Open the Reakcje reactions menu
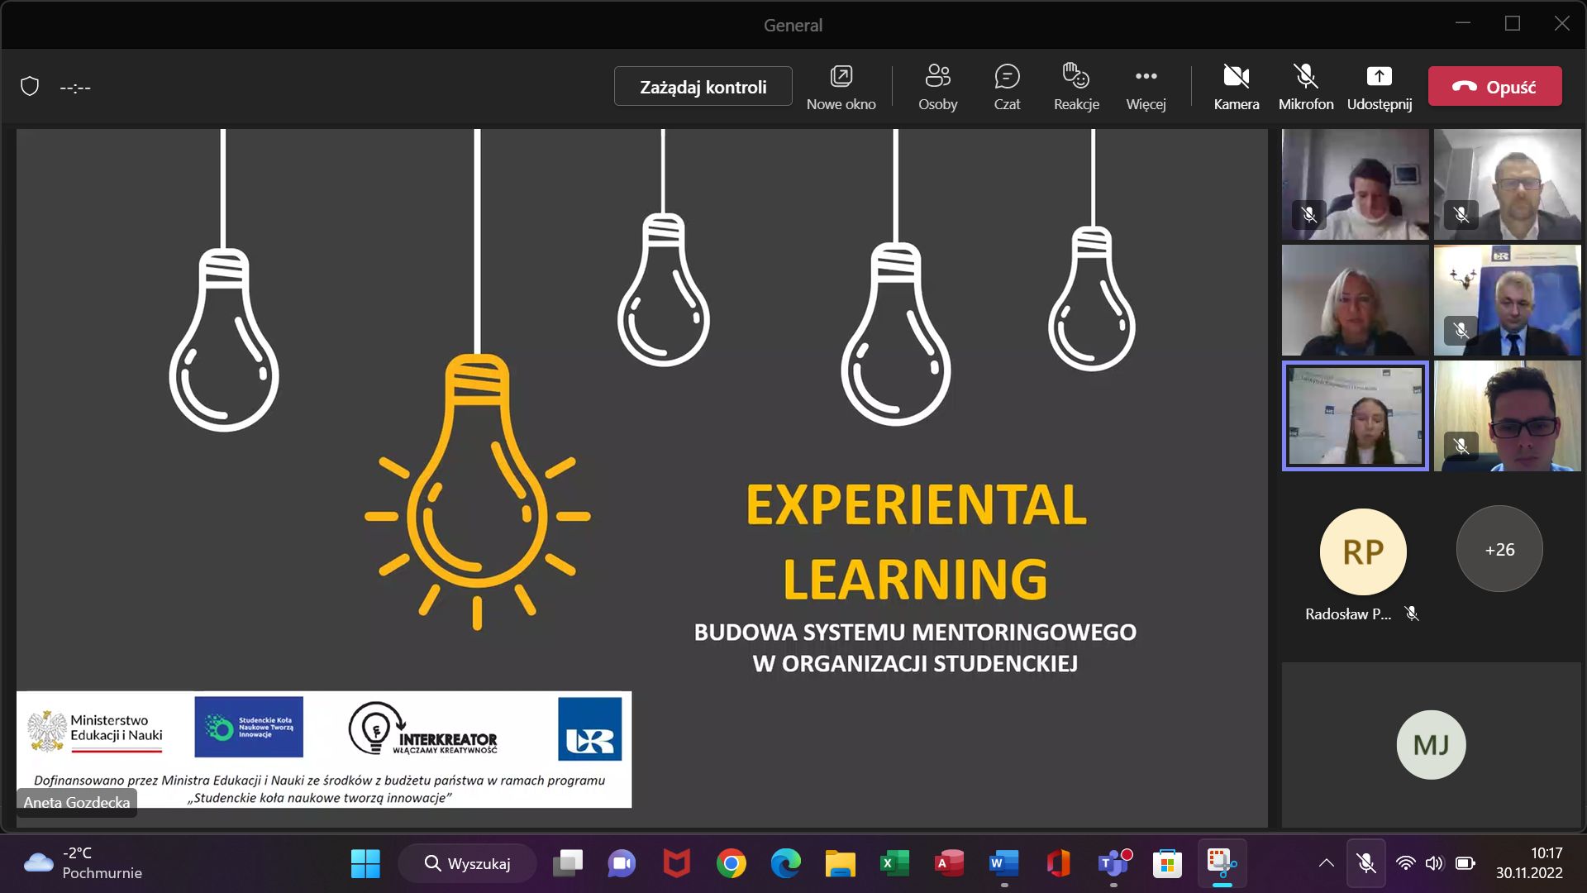 click(x=1076, y=87)
